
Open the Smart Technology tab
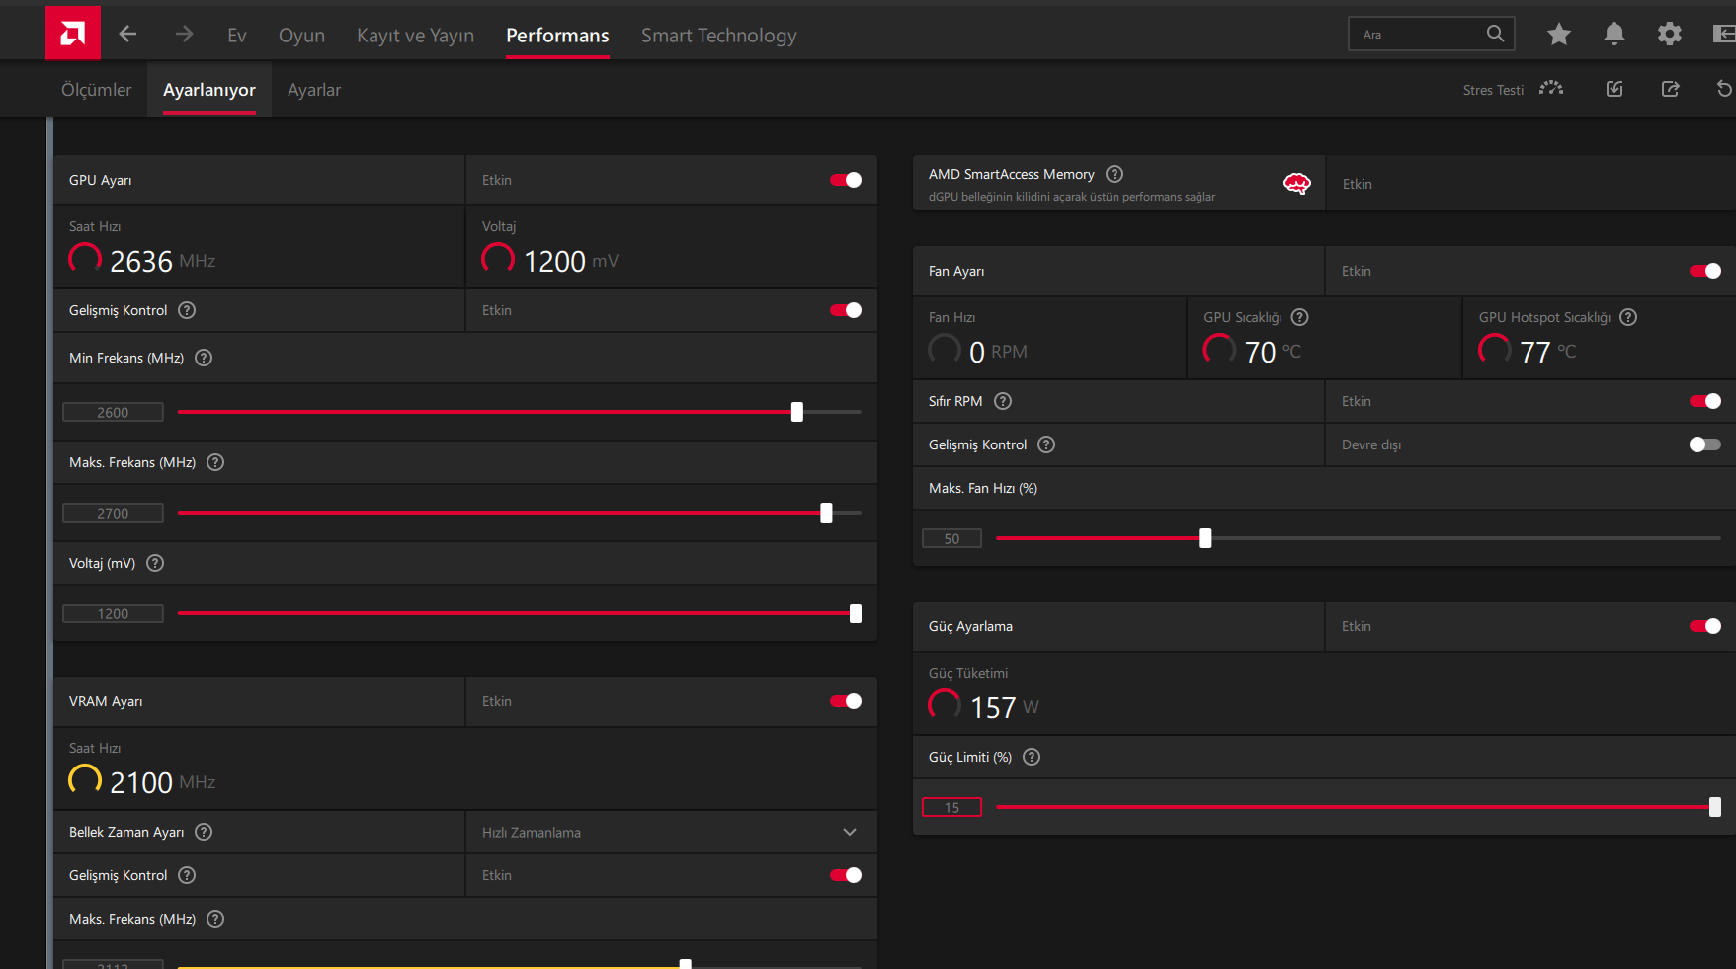[718, 36]
